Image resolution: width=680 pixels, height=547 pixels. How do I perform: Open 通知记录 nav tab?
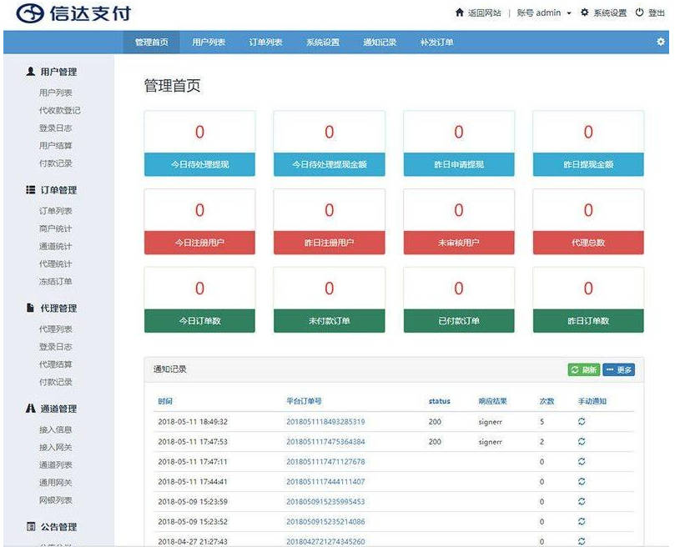[380, 42]
